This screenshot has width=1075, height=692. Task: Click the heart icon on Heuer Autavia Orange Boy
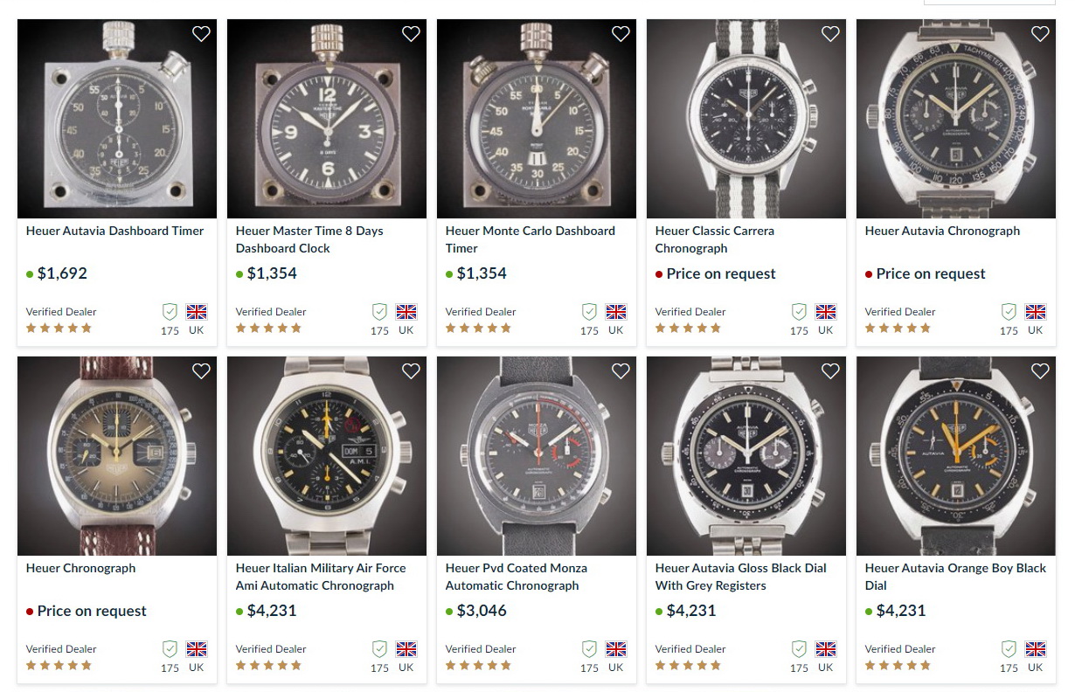[1040, 371]
